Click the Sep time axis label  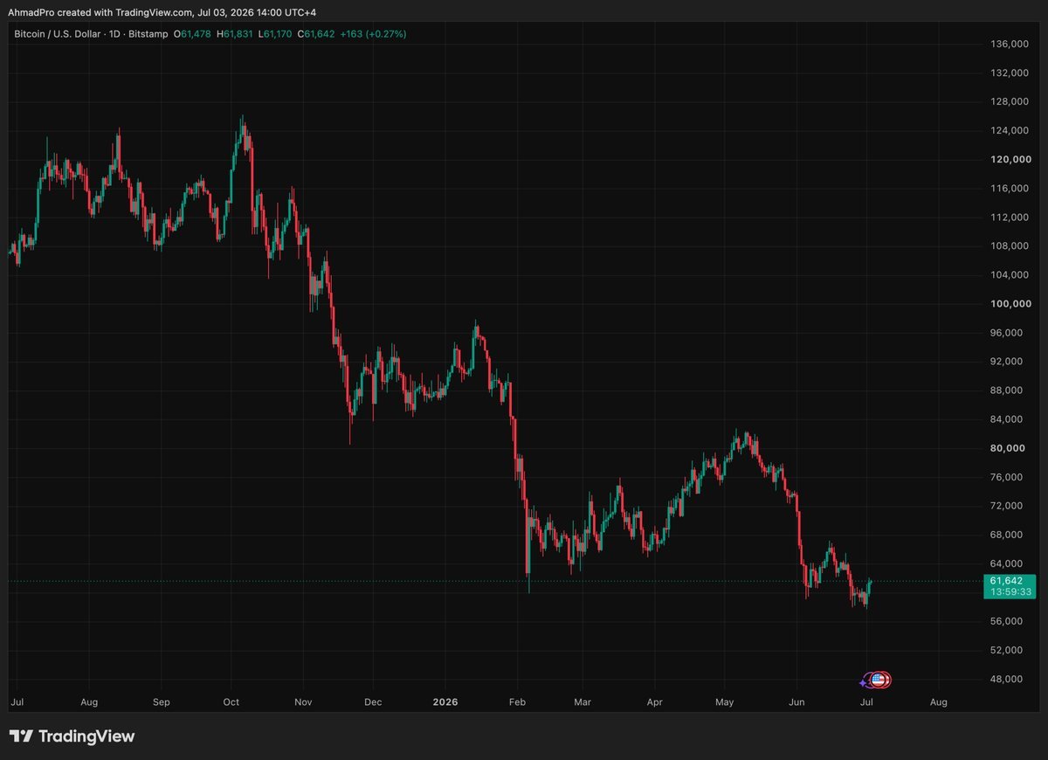(160, 701)
